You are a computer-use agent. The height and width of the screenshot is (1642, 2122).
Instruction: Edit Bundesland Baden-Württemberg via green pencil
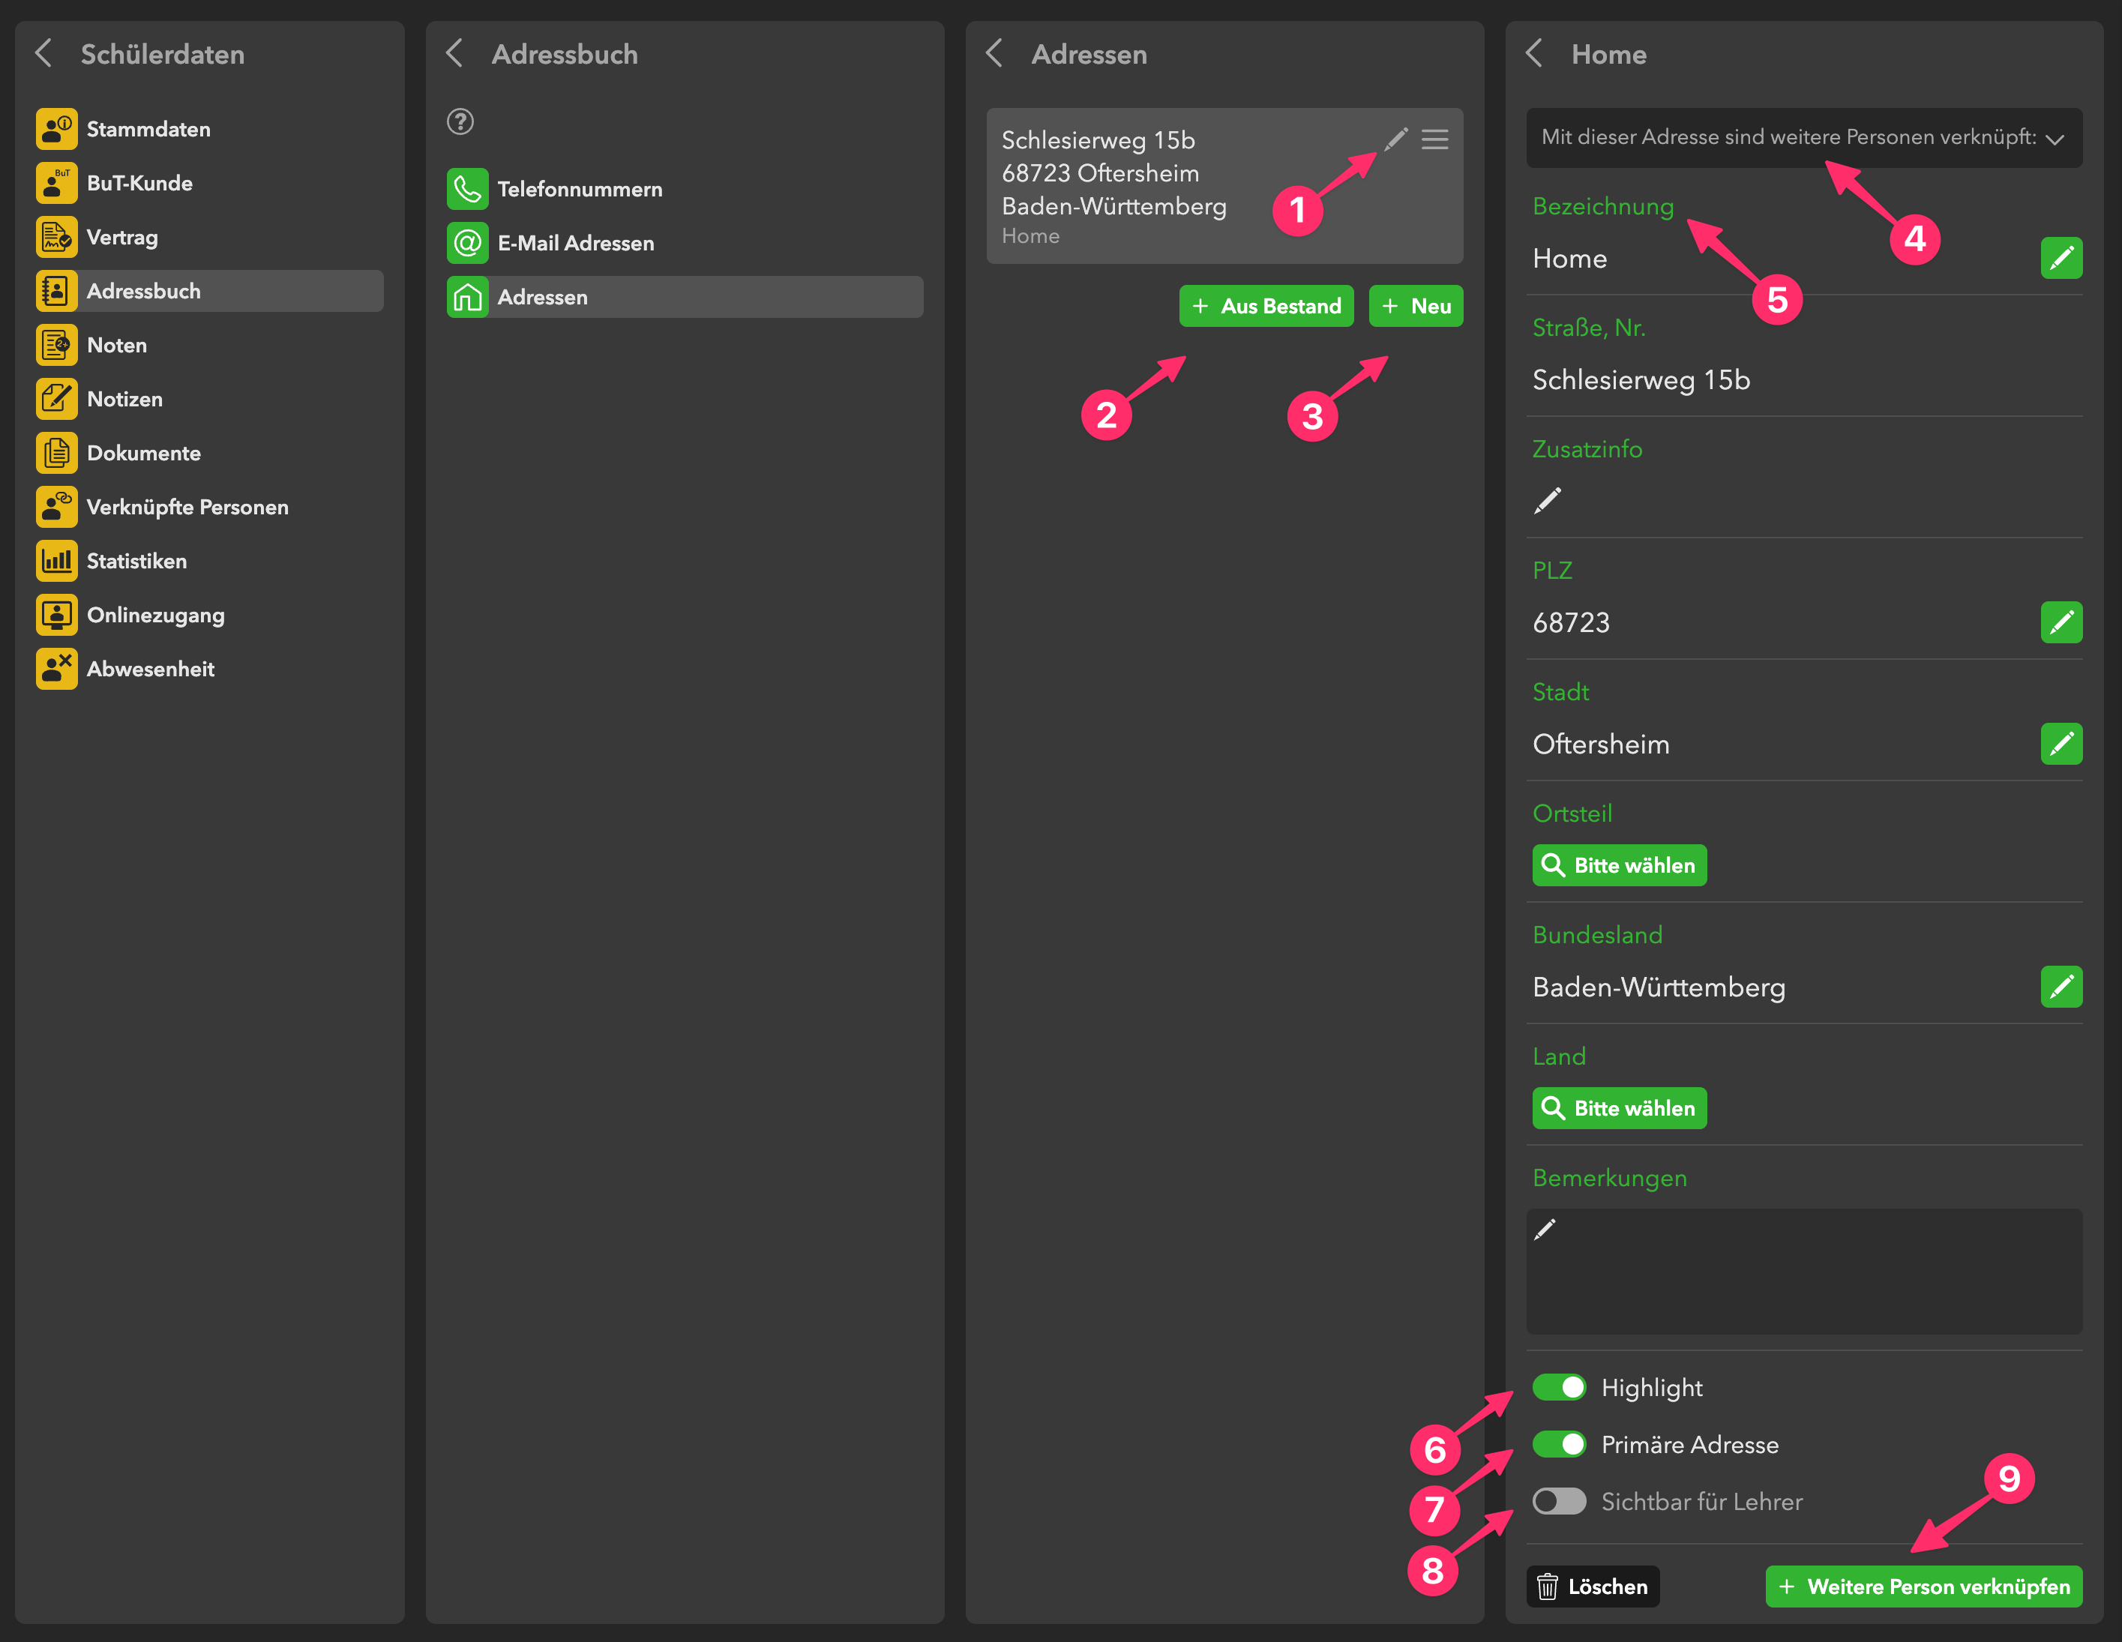coord(2061,986)
